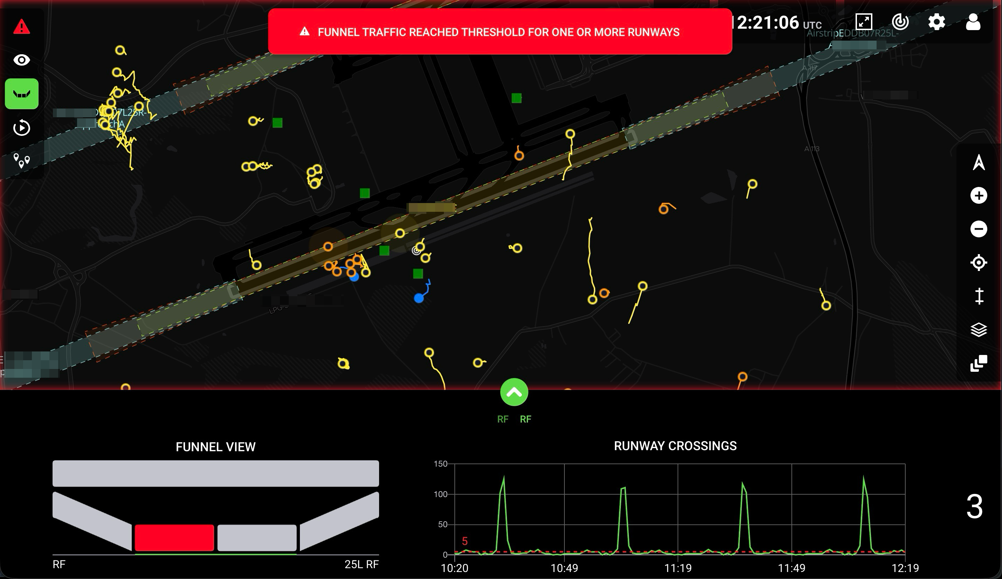Open the user account menu
The width and height of the screenshot is (1002, 579).
click(x=974, y=23)
